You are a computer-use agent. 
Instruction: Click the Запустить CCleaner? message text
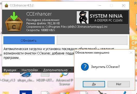point(106,67)
